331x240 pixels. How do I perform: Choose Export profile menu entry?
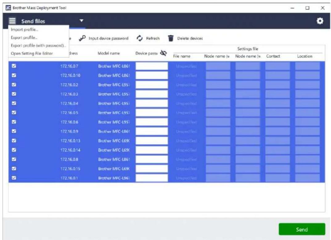pyautogui.click(x=24, y=38)
